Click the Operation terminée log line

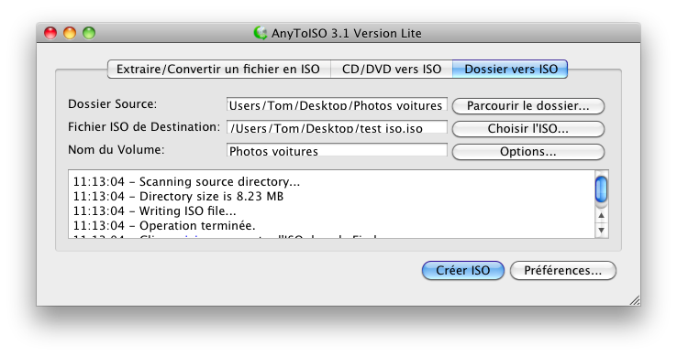click(164, 225)
